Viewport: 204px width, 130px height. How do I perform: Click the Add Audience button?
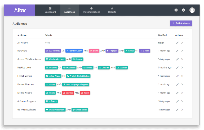point(181,23)
